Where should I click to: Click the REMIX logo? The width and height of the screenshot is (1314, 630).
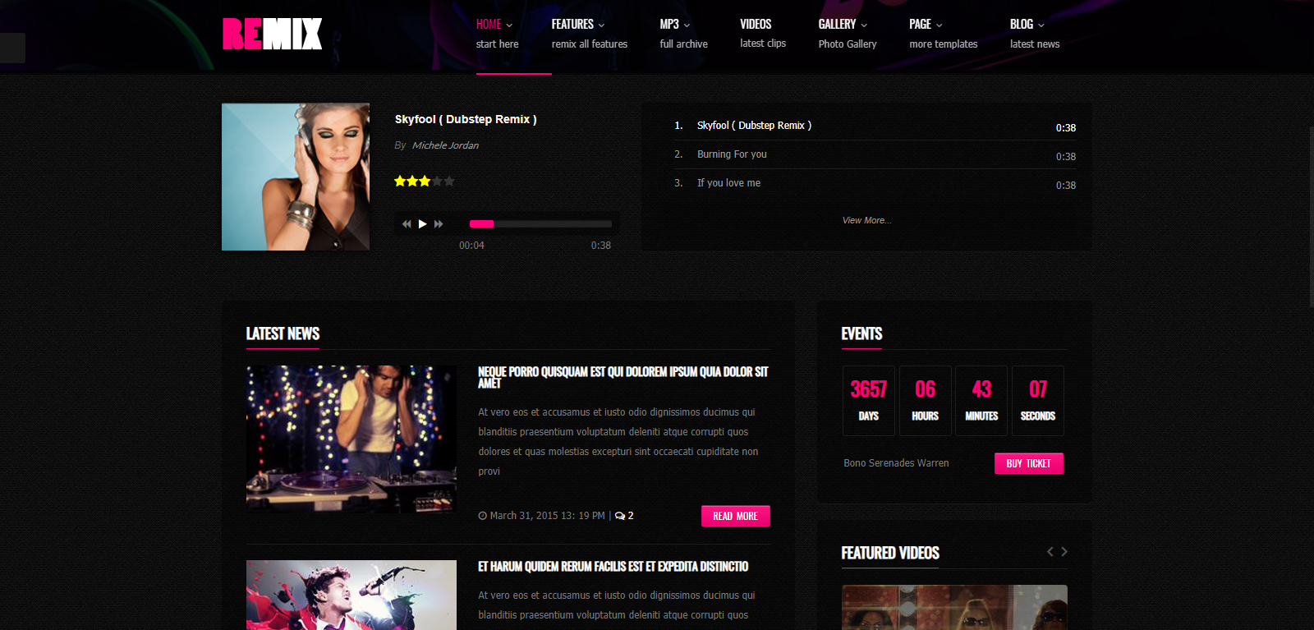272,34
